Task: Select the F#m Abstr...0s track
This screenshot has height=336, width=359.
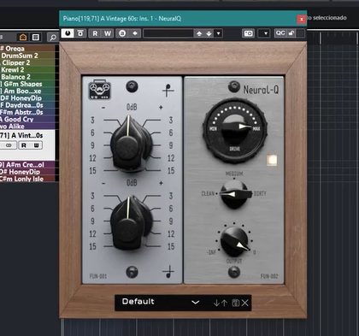Action: [x=27, y=112]
